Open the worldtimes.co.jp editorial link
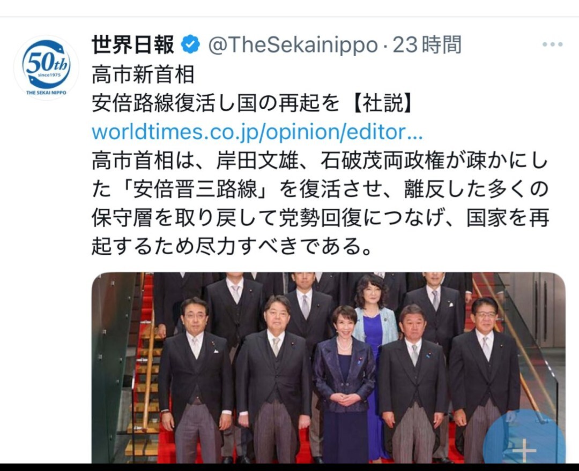Image resolution: width=579 pixels, height=471 pixels. pyautogui.click(x=257, y=132)
